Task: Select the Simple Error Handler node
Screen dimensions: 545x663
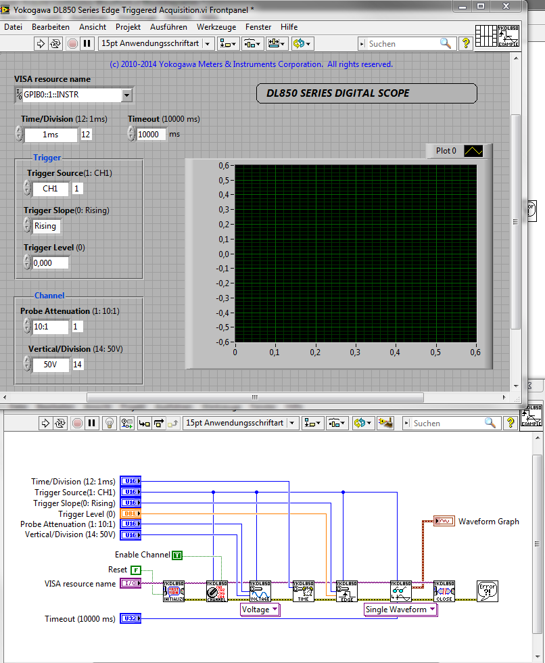Action: click(x=488, y=591)
